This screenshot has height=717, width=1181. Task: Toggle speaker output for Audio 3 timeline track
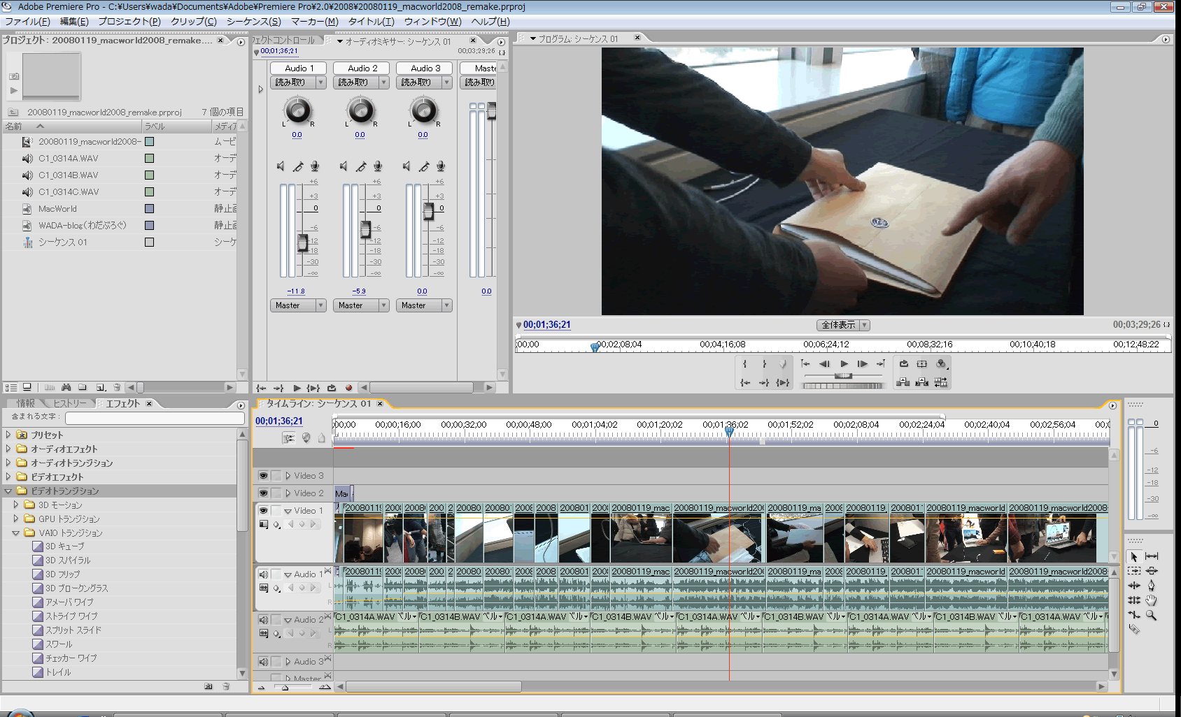[x=264, y=662]
